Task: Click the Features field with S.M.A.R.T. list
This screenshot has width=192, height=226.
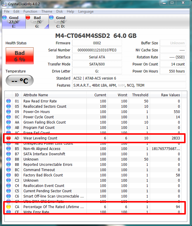Action: click(x=129, y=85)
